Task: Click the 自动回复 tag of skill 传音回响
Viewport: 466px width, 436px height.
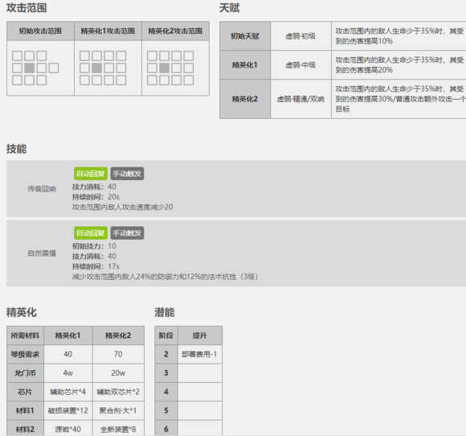Action: 91,174
